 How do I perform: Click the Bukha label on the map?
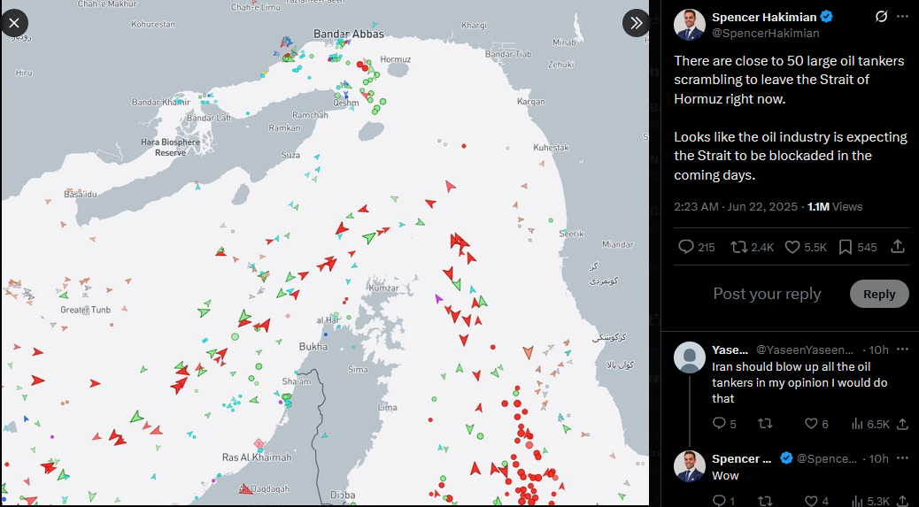[x=313, y=347]
